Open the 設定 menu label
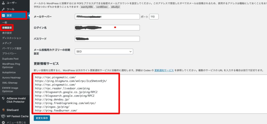This screenshot has width=267, height=124. [x=9, y=16]
